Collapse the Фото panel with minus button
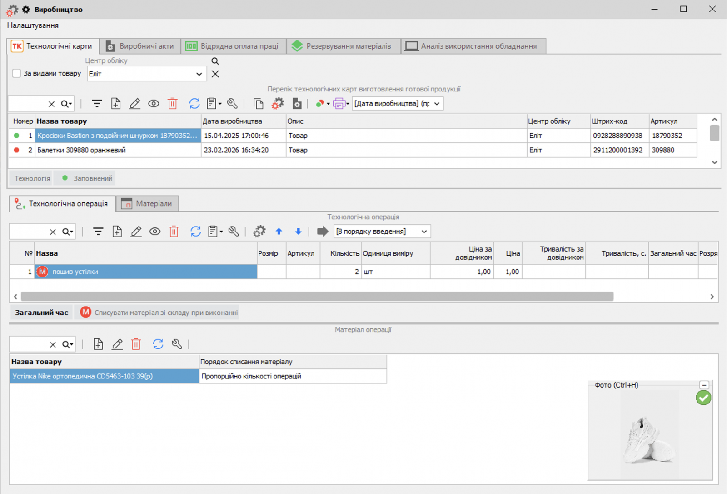Screen dimensions: 727x494 pos(704,385)
